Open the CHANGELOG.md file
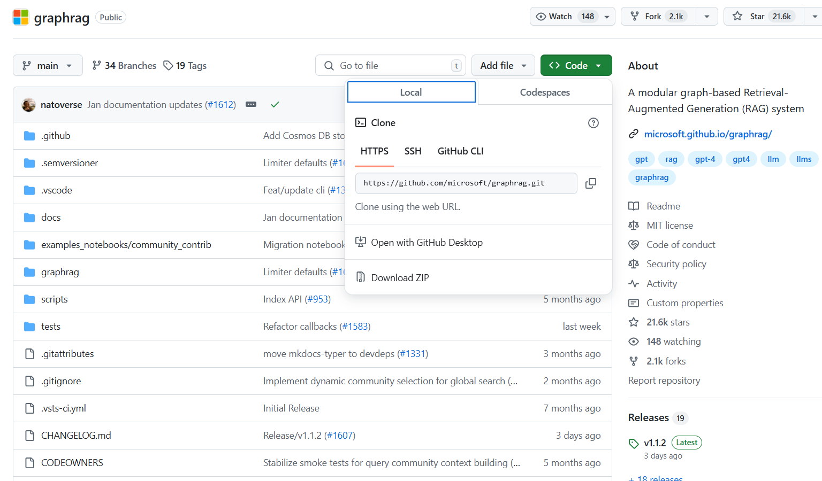The height and width of the screenshot is (481, 822). click(x=76, y=436)
